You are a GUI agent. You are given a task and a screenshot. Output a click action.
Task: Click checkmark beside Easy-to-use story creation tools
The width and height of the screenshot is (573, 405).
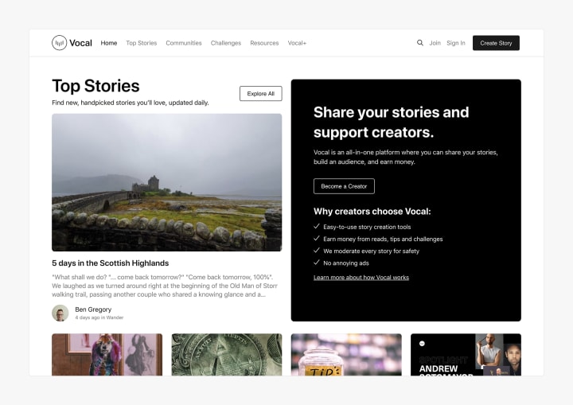pyautogui.click(x=317, y=227)
